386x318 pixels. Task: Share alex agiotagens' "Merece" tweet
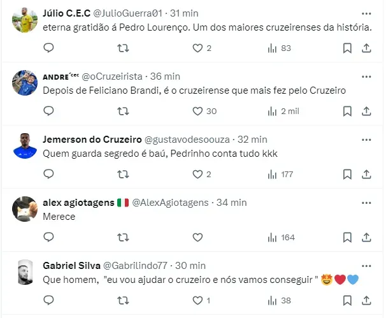click(366, 237)
